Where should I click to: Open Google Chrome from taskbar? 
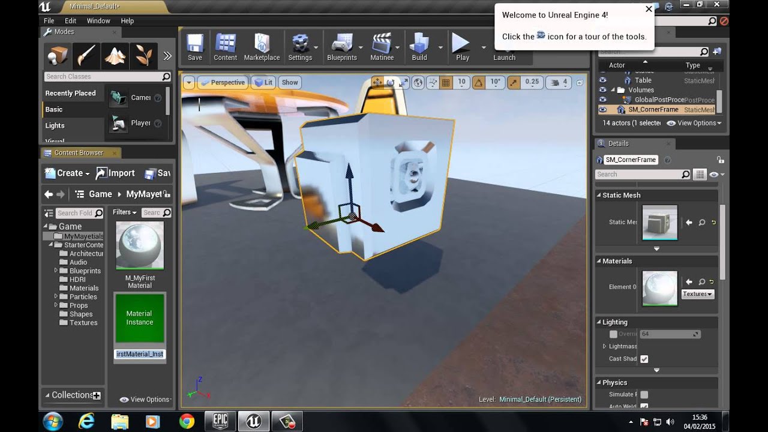[x=187, y=422]
